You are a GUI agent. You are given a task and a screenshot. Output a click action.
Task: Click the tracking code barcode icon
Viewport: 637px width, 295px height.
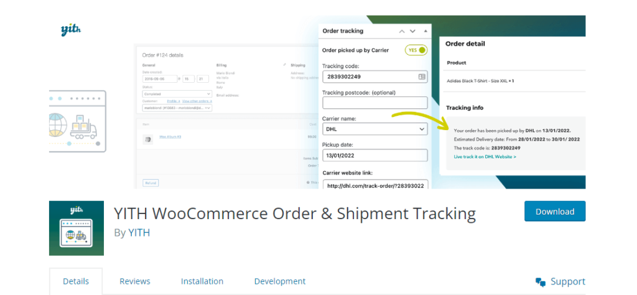pos(422,77)
